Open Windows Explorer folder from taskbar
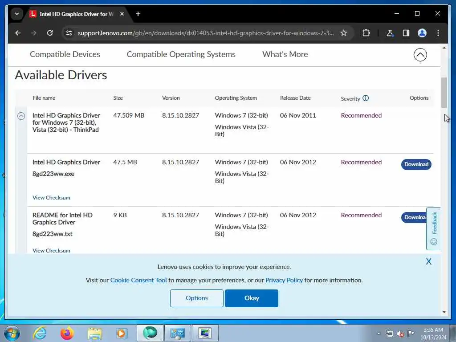Image resolution: width=456 pixels, height=342 pixels. (95, 333)
